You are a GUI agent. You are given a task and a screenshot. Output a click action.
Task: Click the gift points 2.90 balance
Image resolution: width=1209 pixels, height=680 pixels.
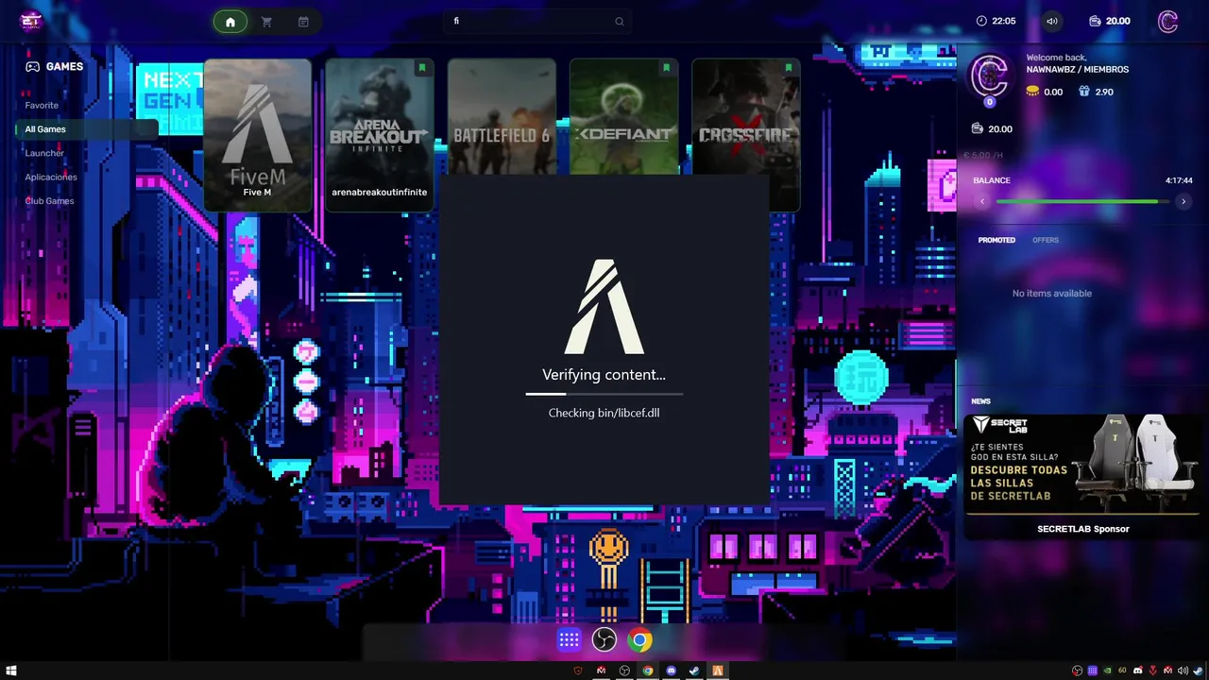coord(1096,92)
